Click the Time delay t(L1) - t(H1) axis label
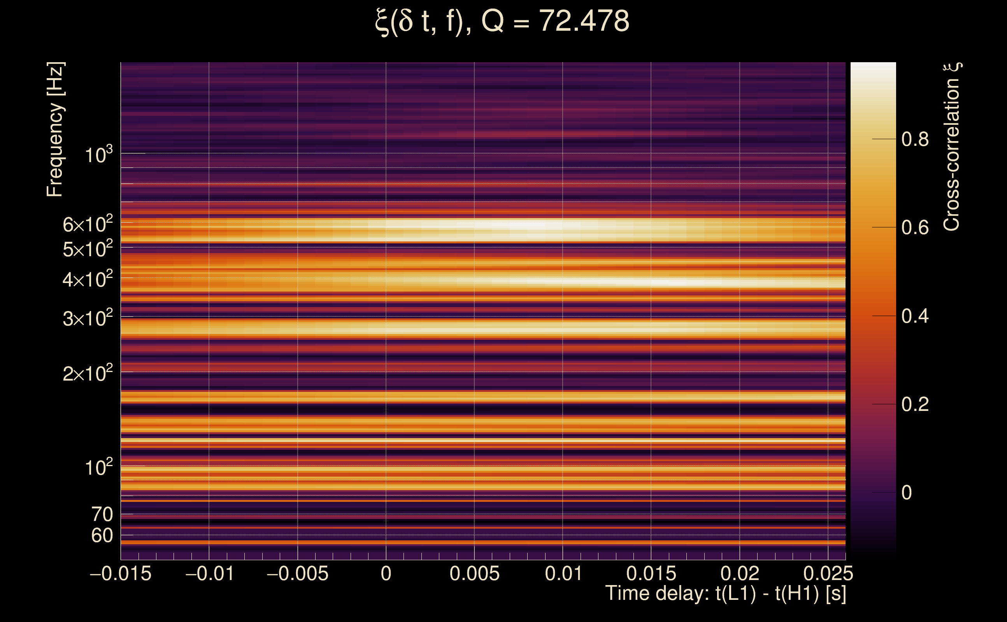The width and height of the screenshot is (1007, 622). point(725,594)
